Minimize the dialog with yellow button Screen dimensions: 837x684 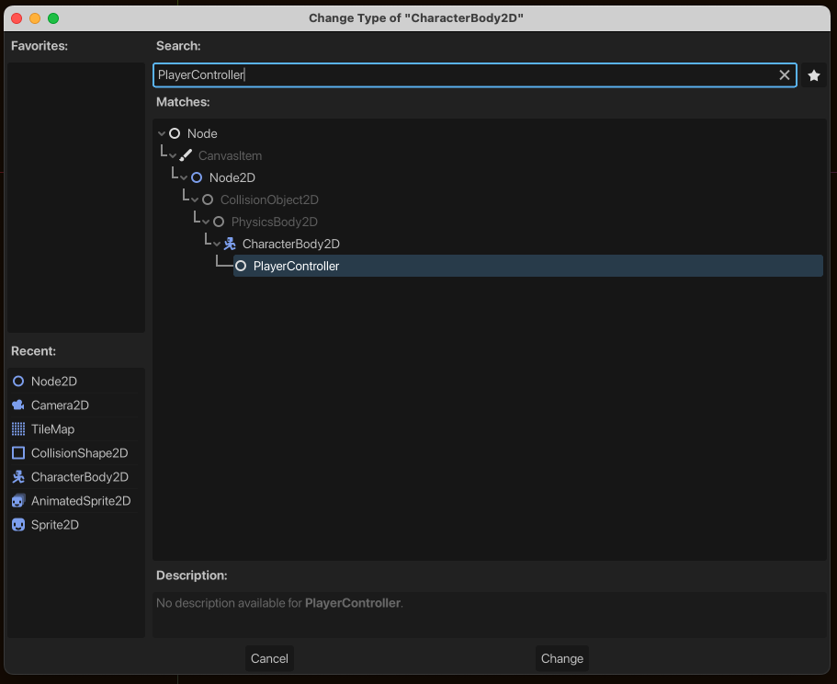35,18
